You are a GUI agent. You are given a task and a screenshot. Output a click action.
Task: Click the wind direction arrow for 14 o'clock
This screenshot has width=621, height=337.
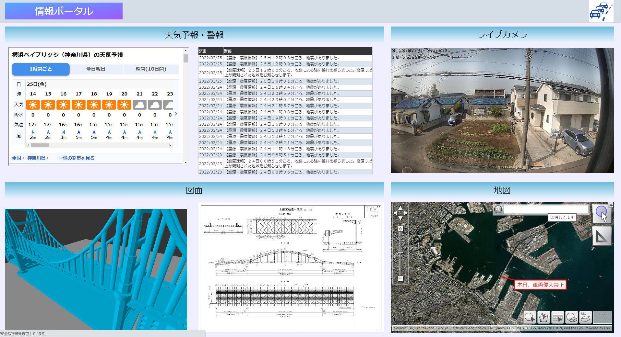pos(33,132)
